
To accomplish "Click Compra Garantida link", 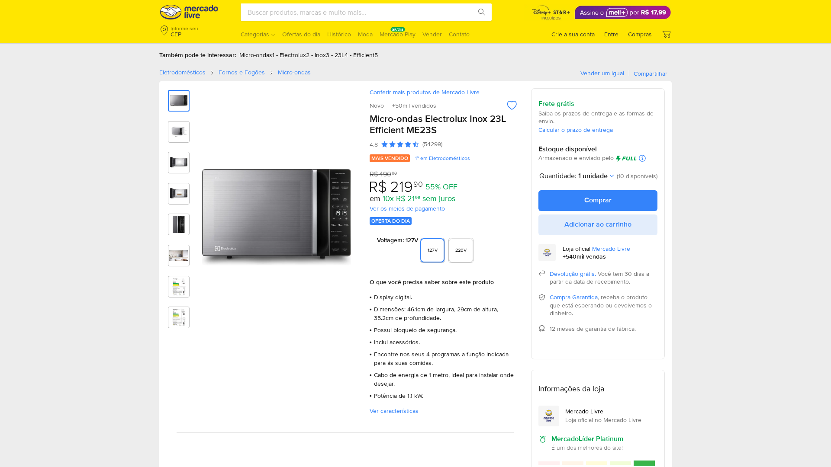I will pos(573,297).
